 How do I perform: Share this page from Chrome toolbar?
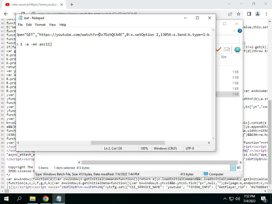[x=230, y=14]
